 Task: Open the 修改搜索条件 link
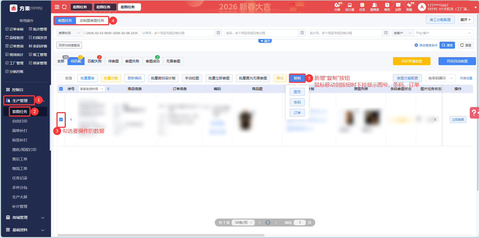[426, 45]
